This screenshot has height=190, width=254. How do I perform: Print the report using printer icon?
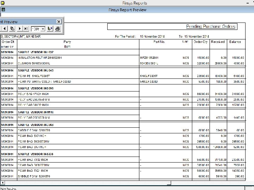coord(58,29)
